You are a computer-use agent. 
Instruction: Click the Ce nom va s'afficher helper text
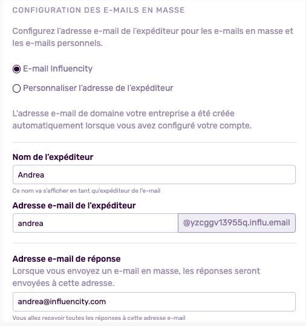[86, 191]
